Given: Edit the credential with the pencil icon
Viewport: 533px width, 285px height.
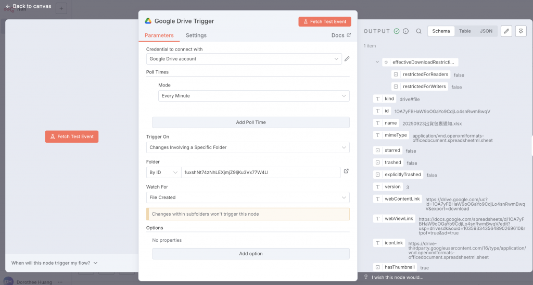Looking at the screenshot, I should [347, 59].
